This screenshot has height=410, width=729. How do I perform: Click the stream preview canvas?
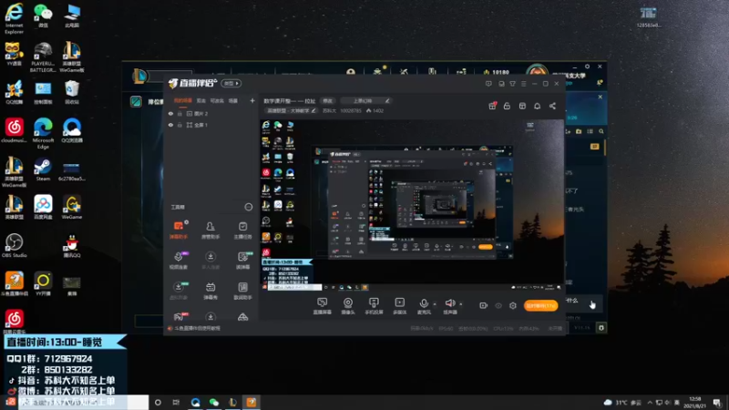(x=412, y=205)
